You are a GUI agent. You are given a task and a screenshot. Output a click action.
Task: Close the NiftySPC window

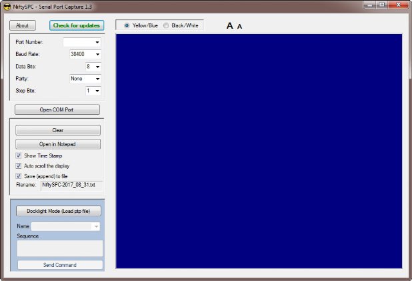398,5
